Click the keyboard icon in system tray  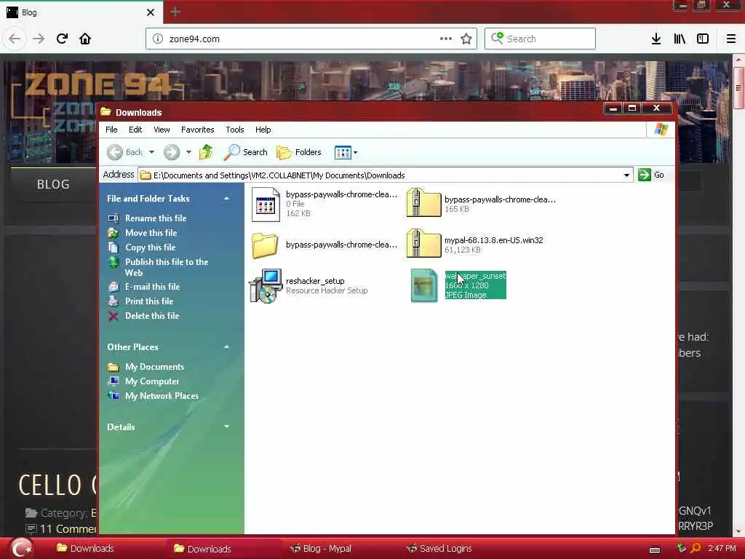(x=655, y=550)
